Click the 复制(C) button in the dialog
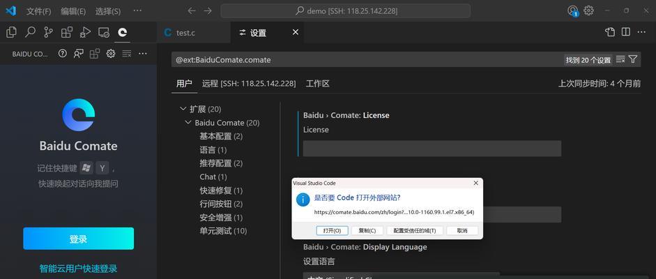The image size is (656, 279). point(367,230)
